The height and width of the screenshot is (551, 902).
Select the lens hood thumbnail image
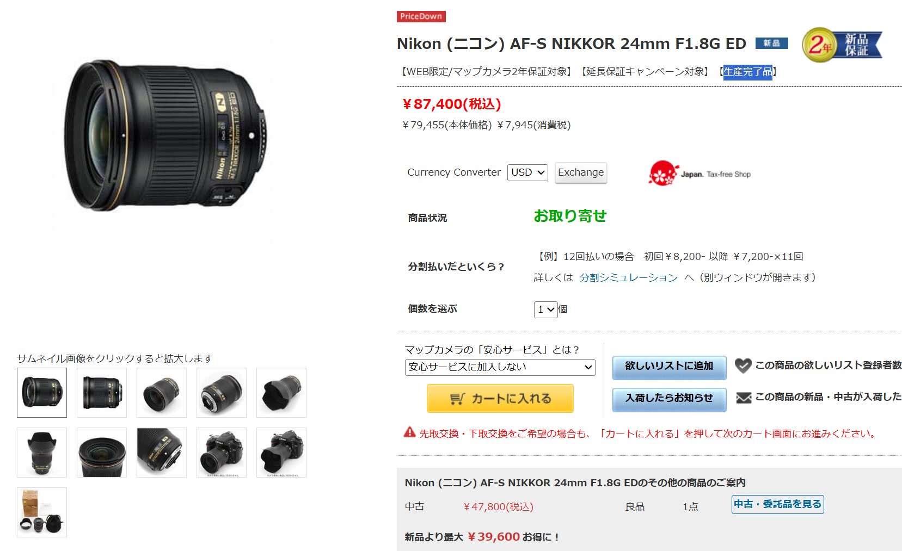pos(281,393)
